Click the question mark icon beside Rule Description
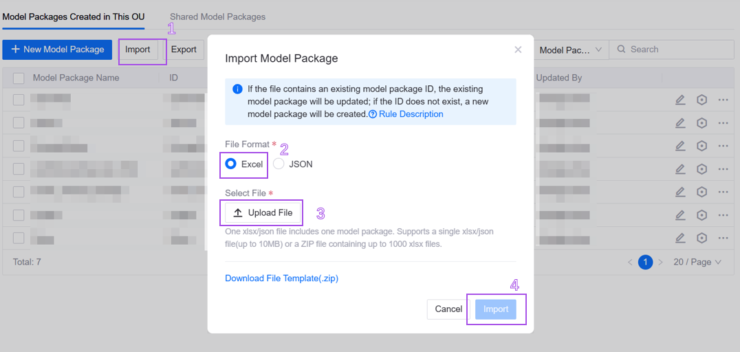740x352 pixels. (373, 114)
